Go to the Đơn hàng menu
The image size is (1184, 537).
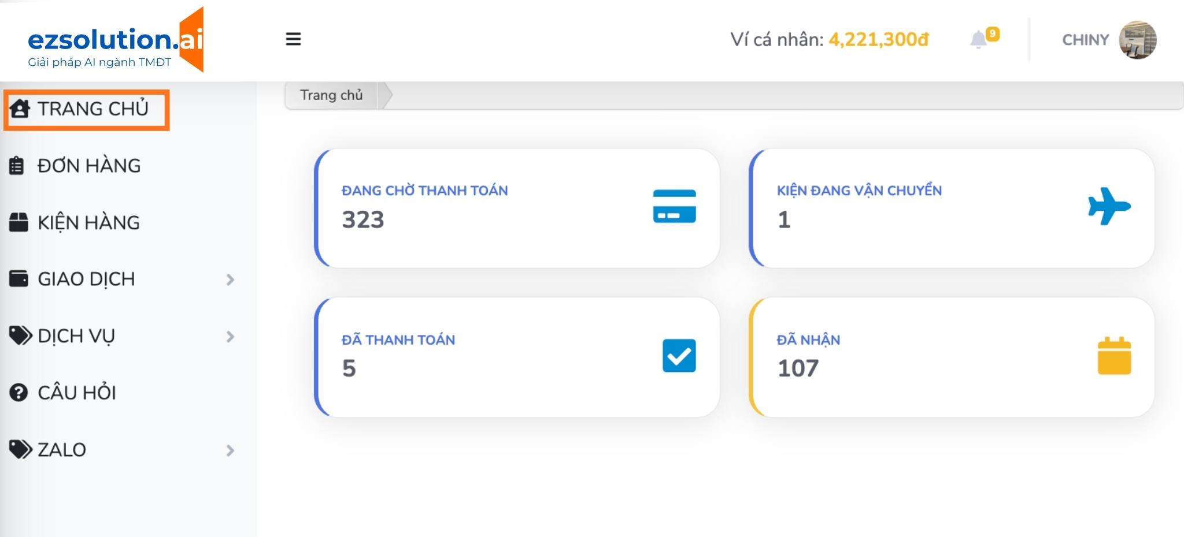[x=88, y=166]
